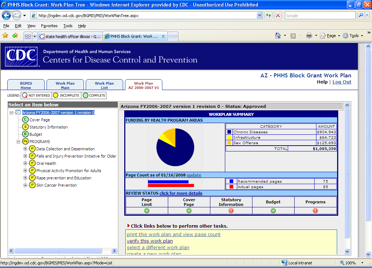This screenshot has width=372, height=268.
Task: Click 'verify this work plan' link
Action: tap(150, 241)
